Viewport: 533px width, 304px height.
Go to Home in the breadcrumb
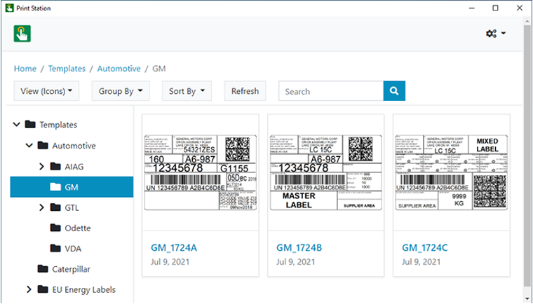25,69
